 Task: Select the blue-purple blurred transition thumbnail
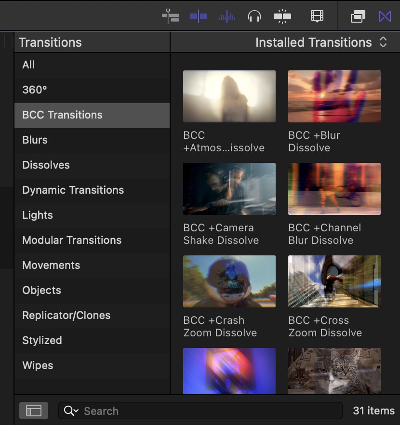pos(229,371)
